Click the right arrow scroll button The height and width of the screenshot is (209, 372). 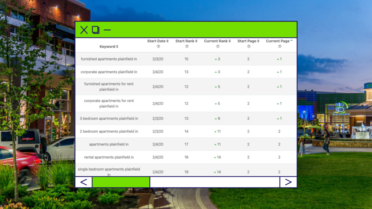(288, 182)
